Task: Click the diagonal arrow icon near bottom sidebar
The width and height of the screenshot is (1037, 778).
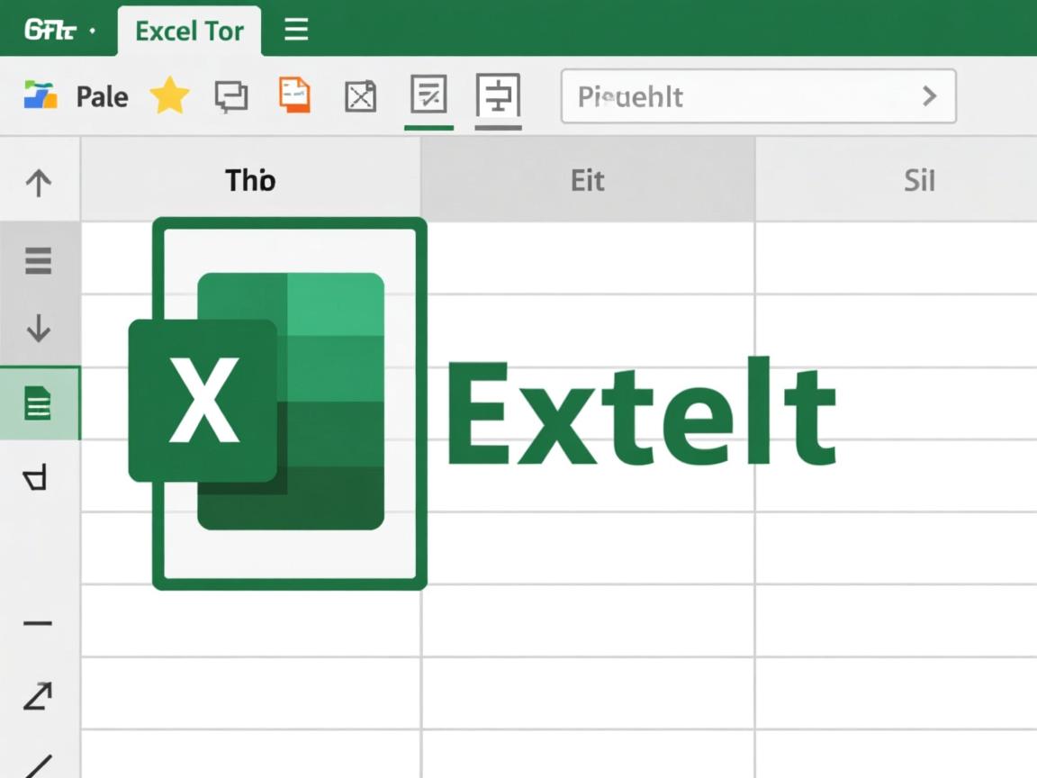Action: [38, 695]
